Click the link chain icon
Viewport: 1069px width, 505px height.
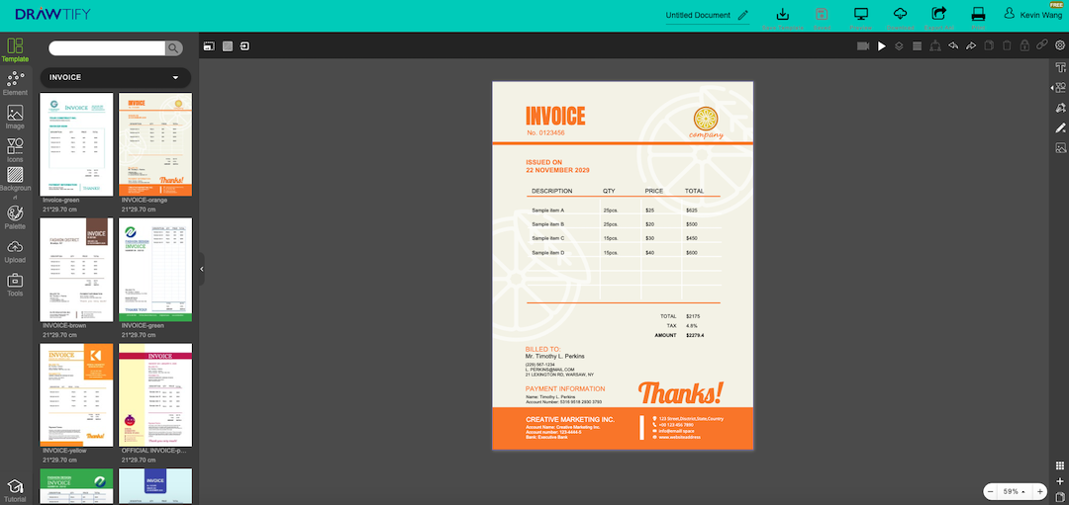1041,44
